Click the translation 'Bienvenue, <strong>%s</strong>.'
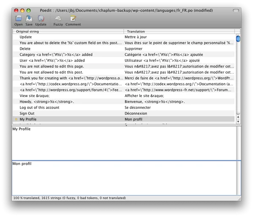This screenshot has height=217, width=253. (155, 102)
